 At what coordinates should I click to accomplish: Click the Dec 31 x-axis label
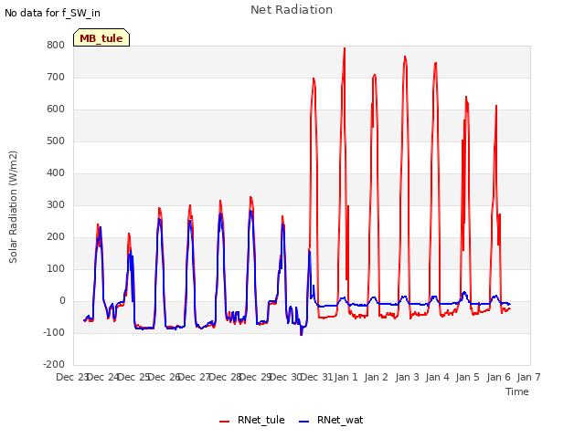[317, 377]
